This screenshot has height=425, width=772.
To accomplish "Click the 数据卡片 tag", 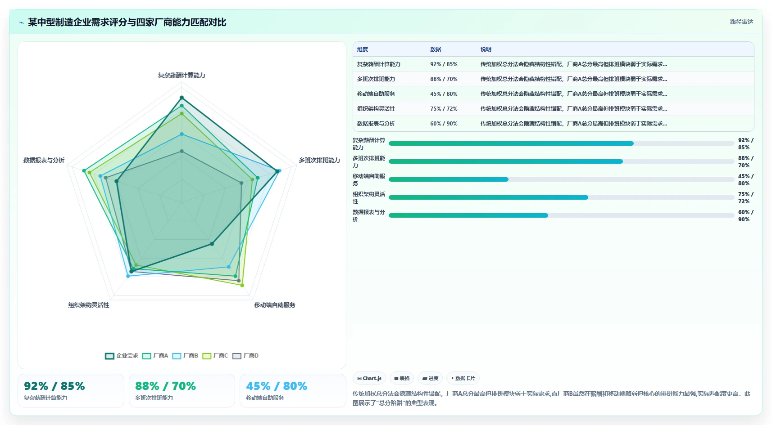I will pyautogui.click(x=463, y=378).
